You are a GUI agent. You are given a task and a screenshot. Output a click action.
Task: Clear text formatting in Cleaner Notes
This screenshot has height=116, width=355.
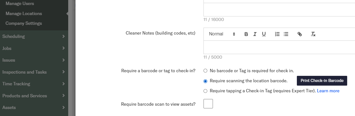[313, 34]
